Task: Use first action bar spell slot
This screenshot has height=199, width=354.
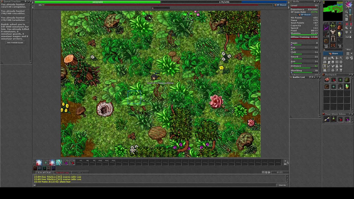Action: pos(39,162)
